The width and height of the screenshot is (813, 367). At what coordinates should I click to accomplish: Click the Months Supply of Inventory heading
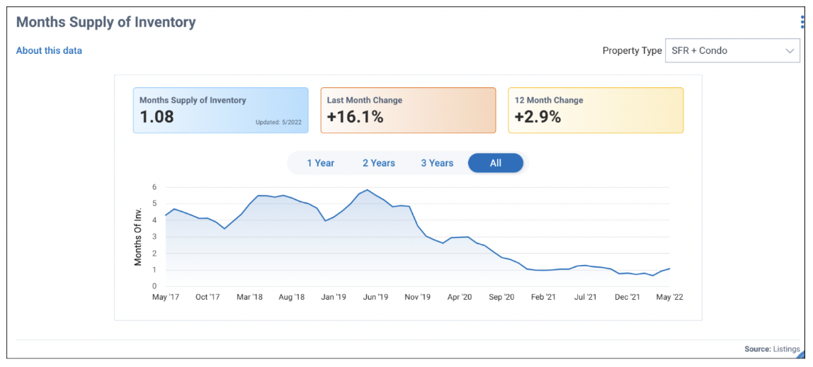106,22
